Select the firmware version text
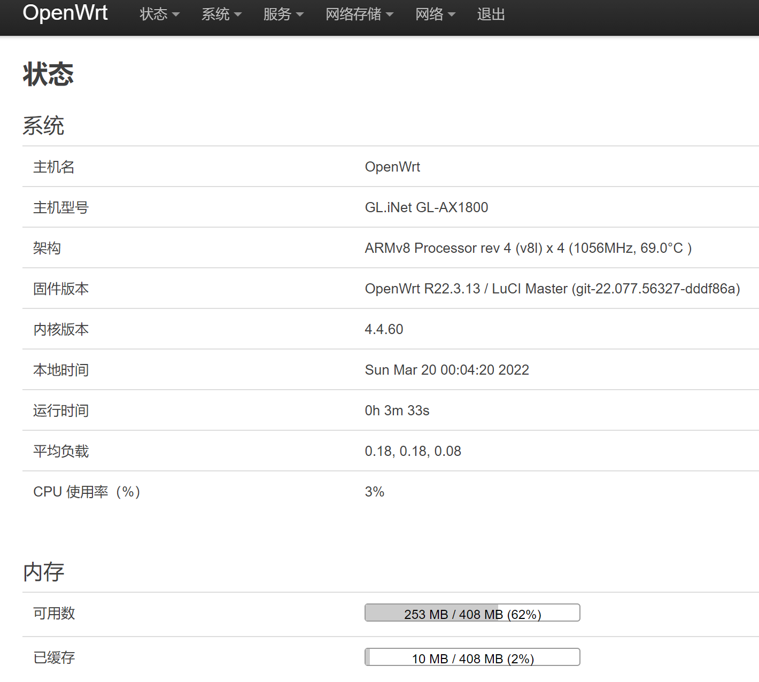 pos(552,289)
